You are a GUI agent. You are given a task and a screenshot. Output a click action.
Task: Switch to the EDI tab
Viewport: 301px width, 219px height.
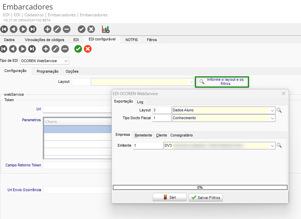point(76,40)
